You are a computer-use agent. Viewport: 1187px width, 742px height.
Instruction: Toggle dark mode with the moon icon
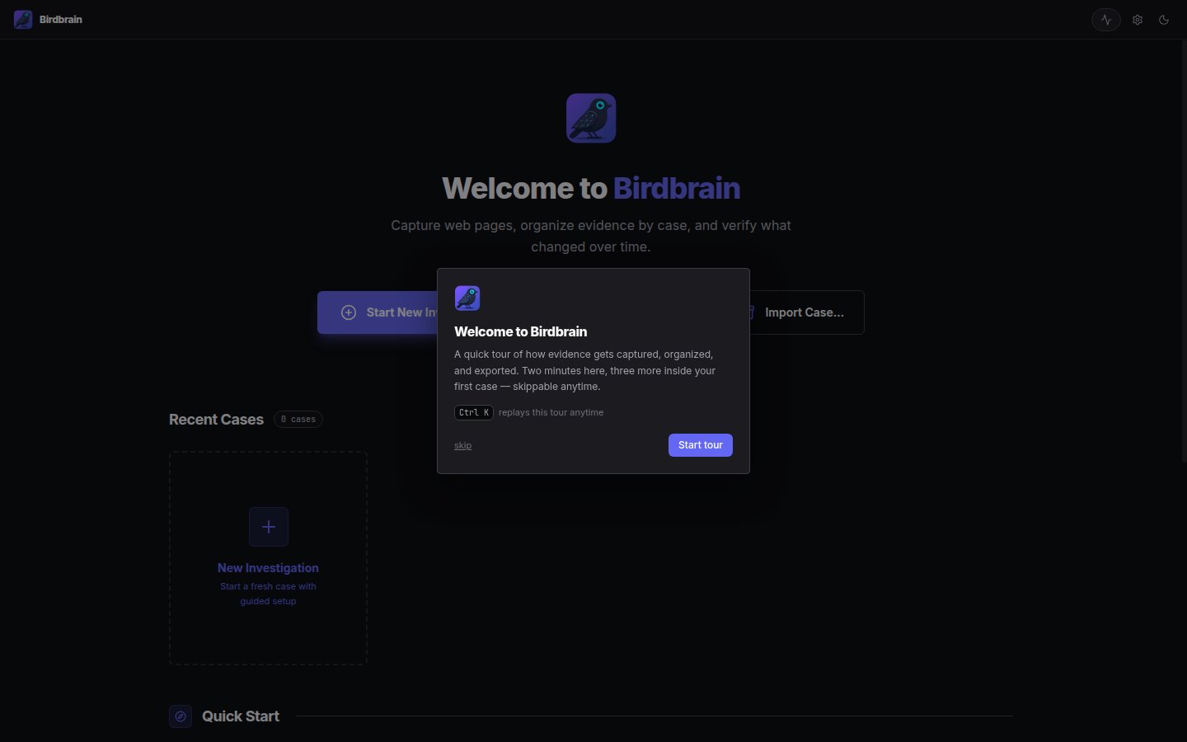1164,20
